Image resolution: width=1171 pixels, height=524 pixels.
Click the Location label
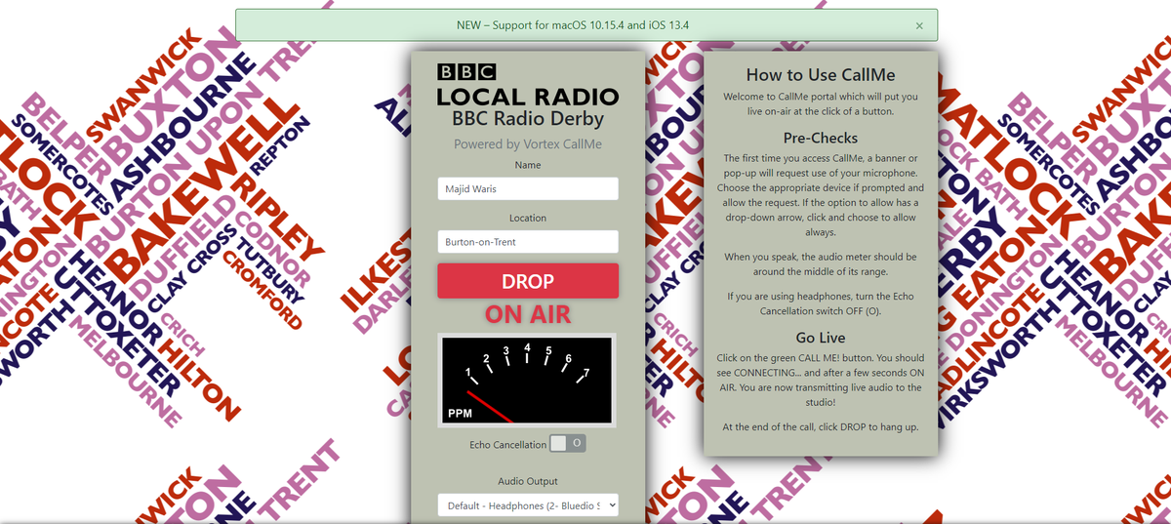point(528,218)
